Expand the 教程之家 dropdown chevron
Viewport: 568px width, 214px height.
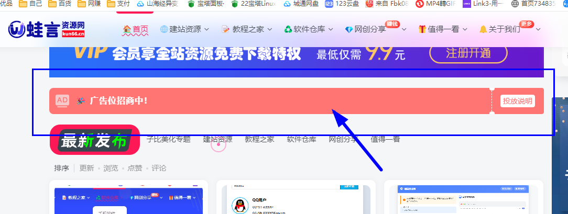tap(270, 29)
